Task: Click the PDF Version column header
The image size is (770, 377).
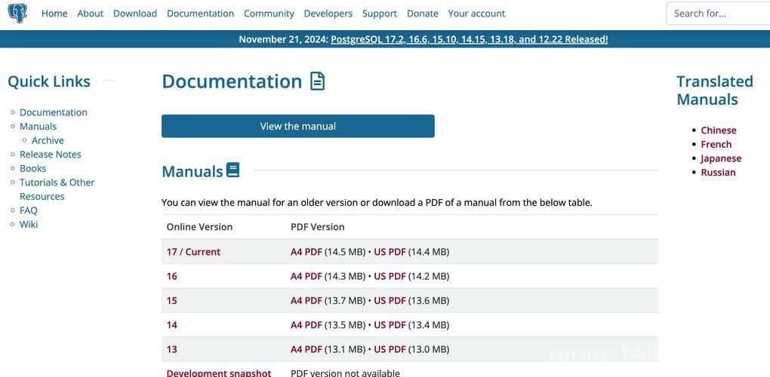Action: tap(317, 227)
